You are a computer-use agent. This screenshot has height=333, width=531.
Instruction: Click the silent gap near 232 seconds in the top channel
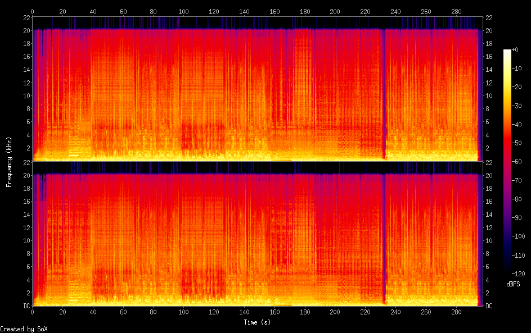coord(384,90)
